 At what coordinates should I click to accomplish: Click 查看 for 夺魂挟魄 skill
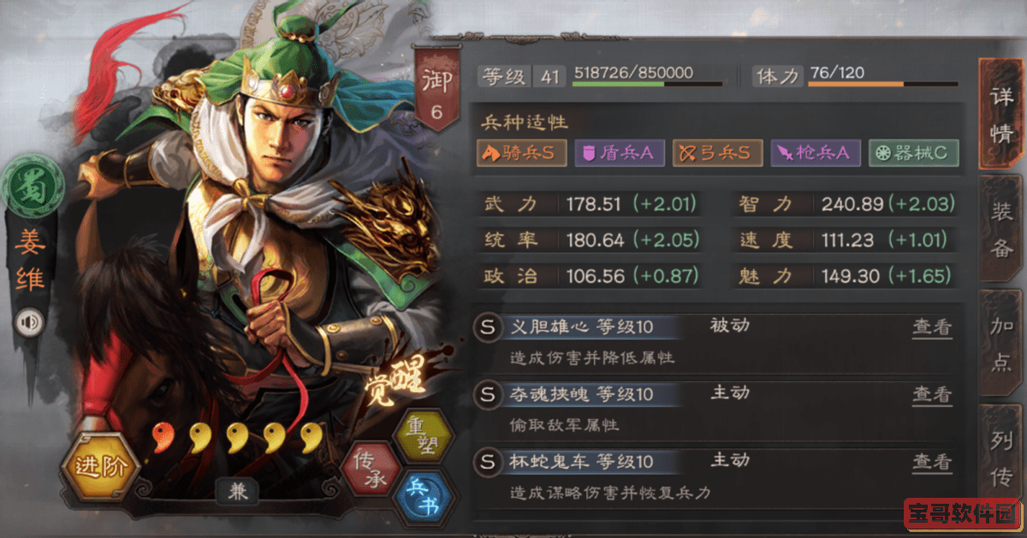[x=932, y=394]
